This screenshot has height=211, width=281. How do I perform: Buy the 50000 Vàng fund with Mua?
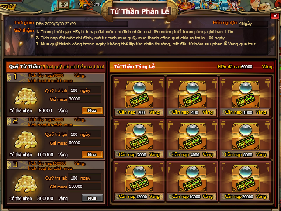pyautogui.click(x=92, y=154)
